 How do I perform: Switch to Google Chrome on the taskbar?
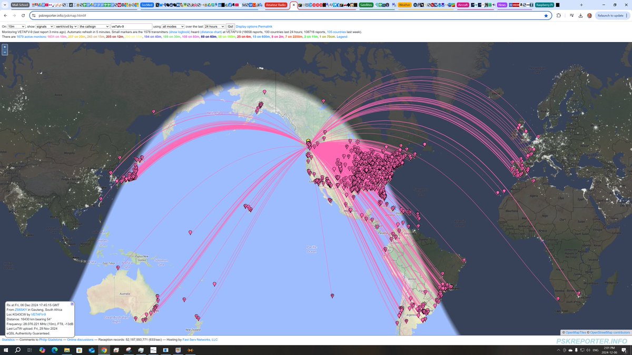pos(104,350)
